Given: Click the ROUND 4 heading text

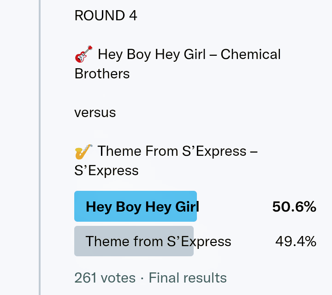Looking at the screenshot, I should pos(106,16).
